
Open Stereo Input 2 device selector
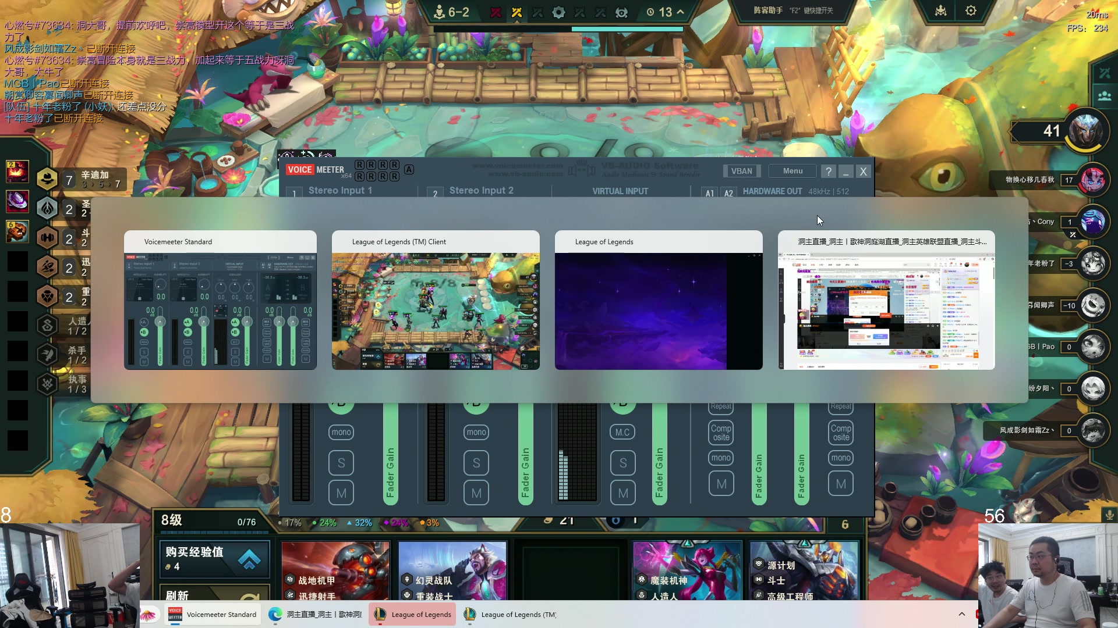click(482, 191)
